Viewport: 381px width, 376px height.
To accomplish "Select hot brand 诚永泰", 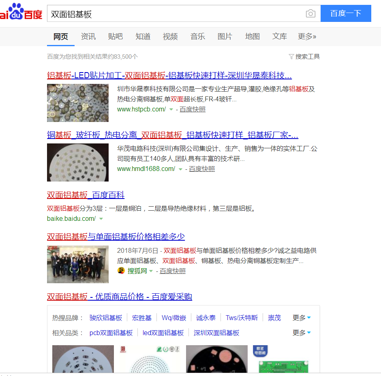I will (206, 318).
